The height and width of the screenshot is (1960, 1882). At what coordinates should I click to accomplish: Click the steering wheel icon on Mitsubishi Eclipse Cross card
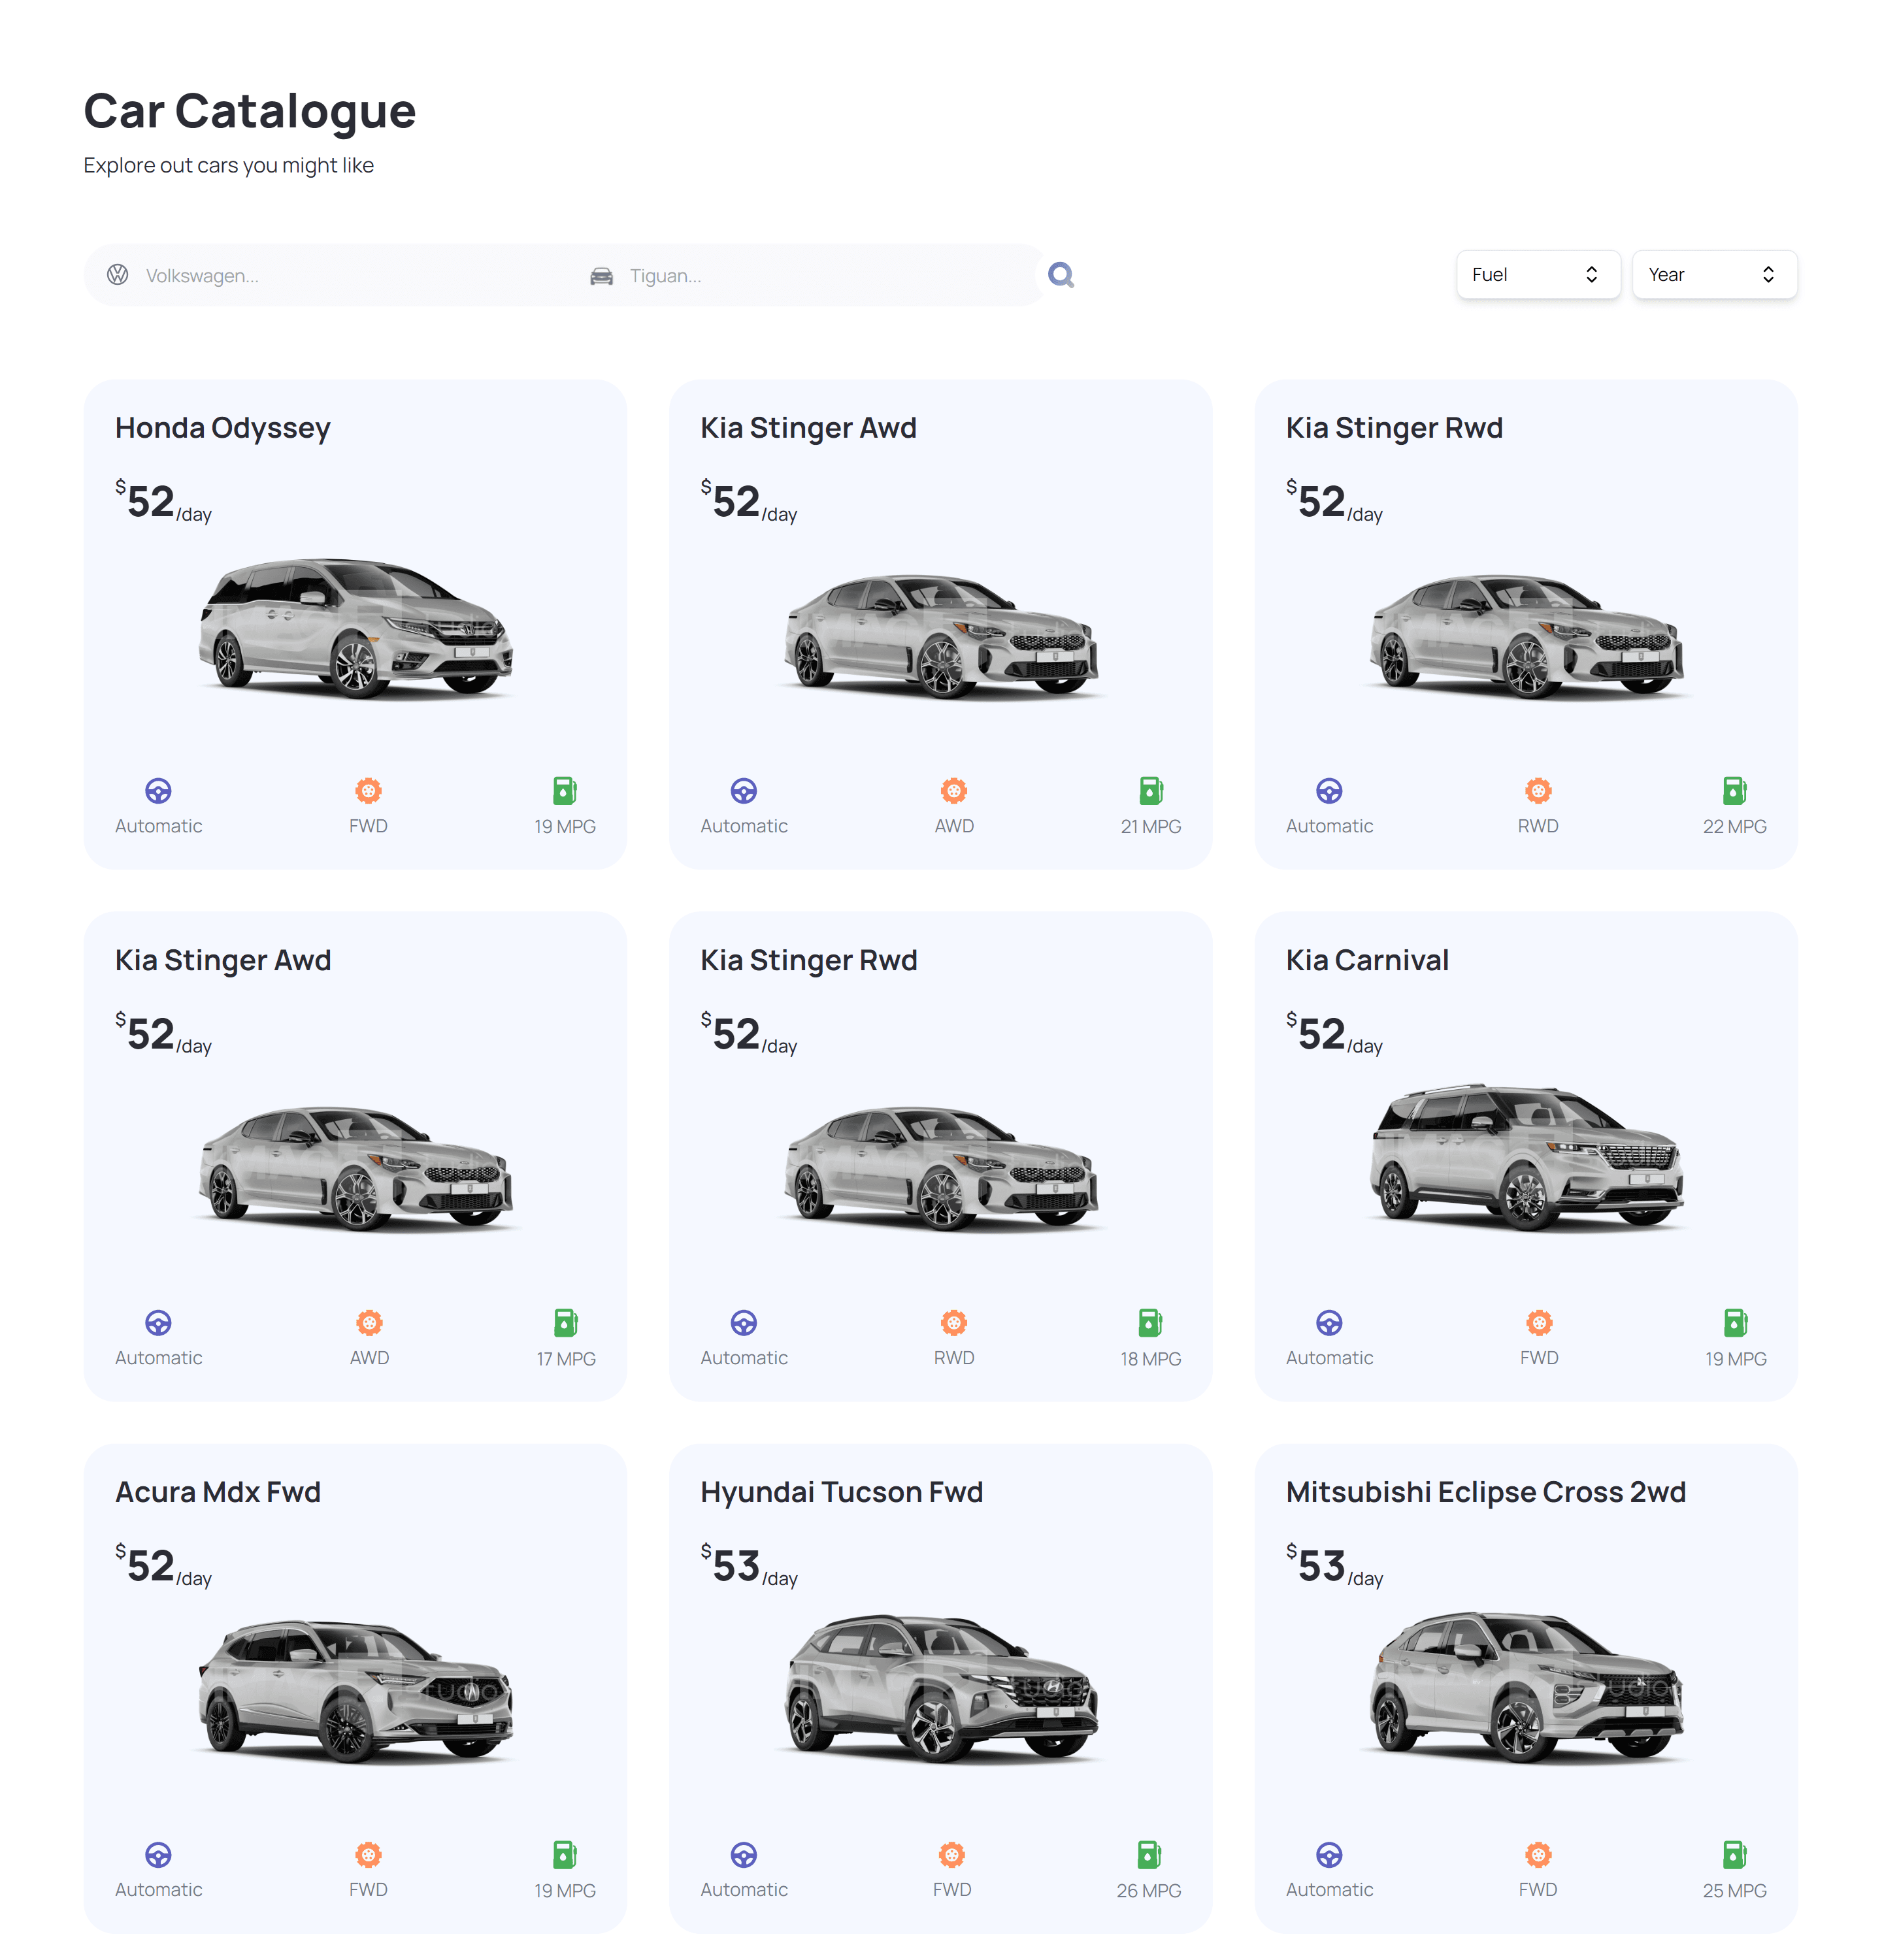click(1329, 1854)
